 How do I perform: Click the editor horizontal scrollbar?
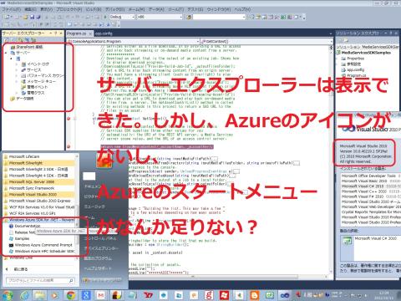click(x=213, y=277)
